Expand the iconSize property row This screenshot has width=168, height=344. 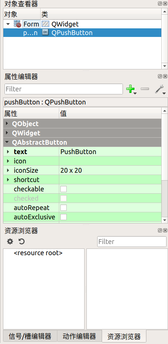pos(8,170)
